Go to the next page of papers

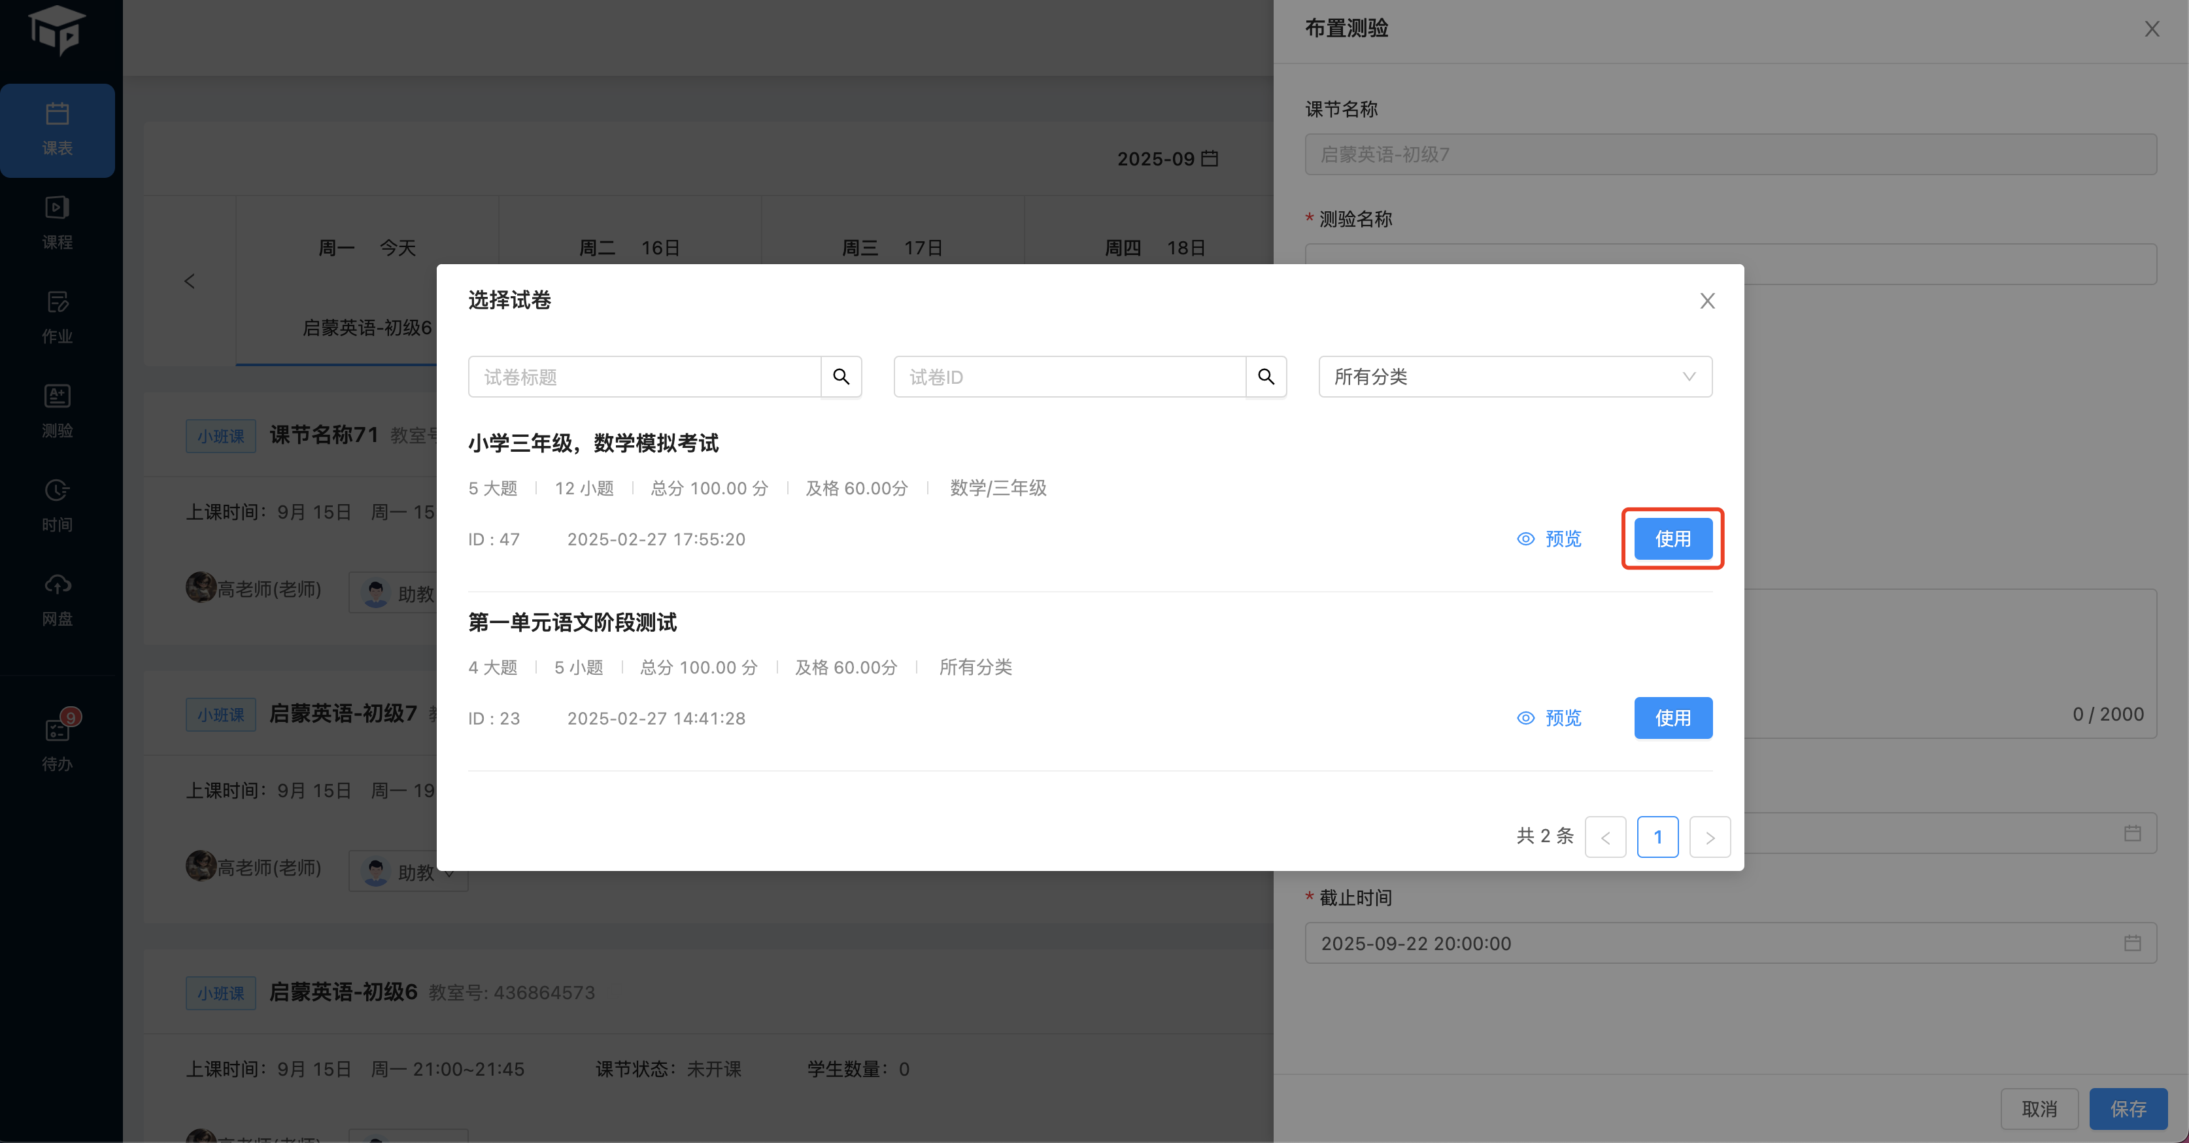pos(1710,837)
